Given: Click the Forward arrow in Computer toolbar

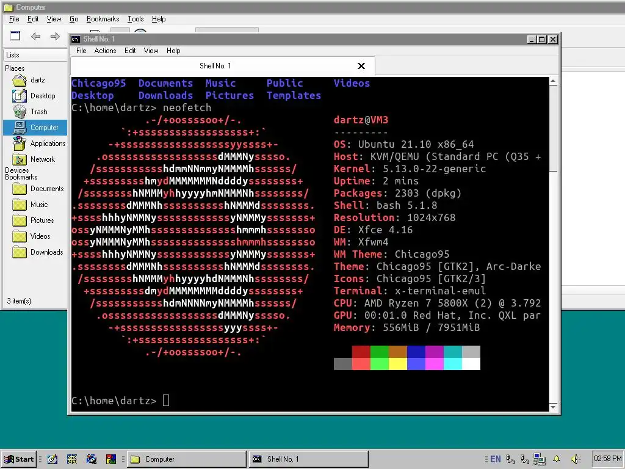Looking at the screenshot, I should tap(55, 36).
